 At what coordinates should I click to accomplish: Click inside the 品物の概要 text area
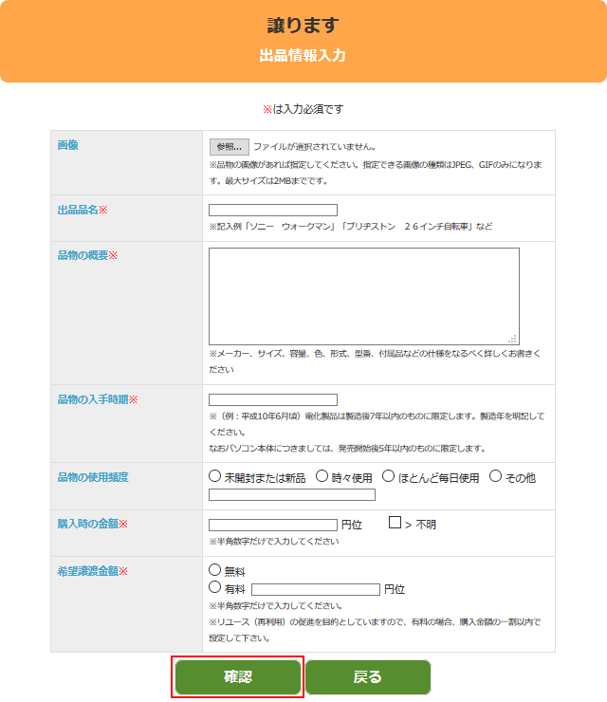363,295
